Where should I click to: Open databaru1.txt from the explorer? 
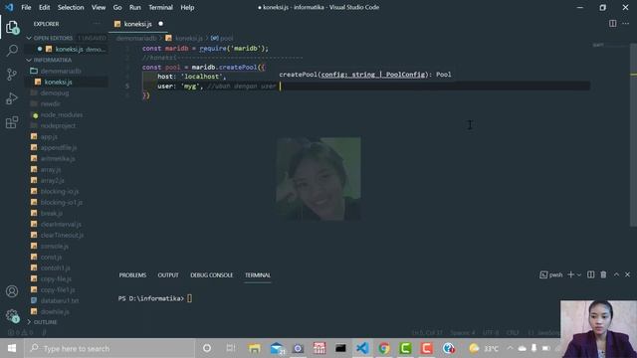point(60,300)
